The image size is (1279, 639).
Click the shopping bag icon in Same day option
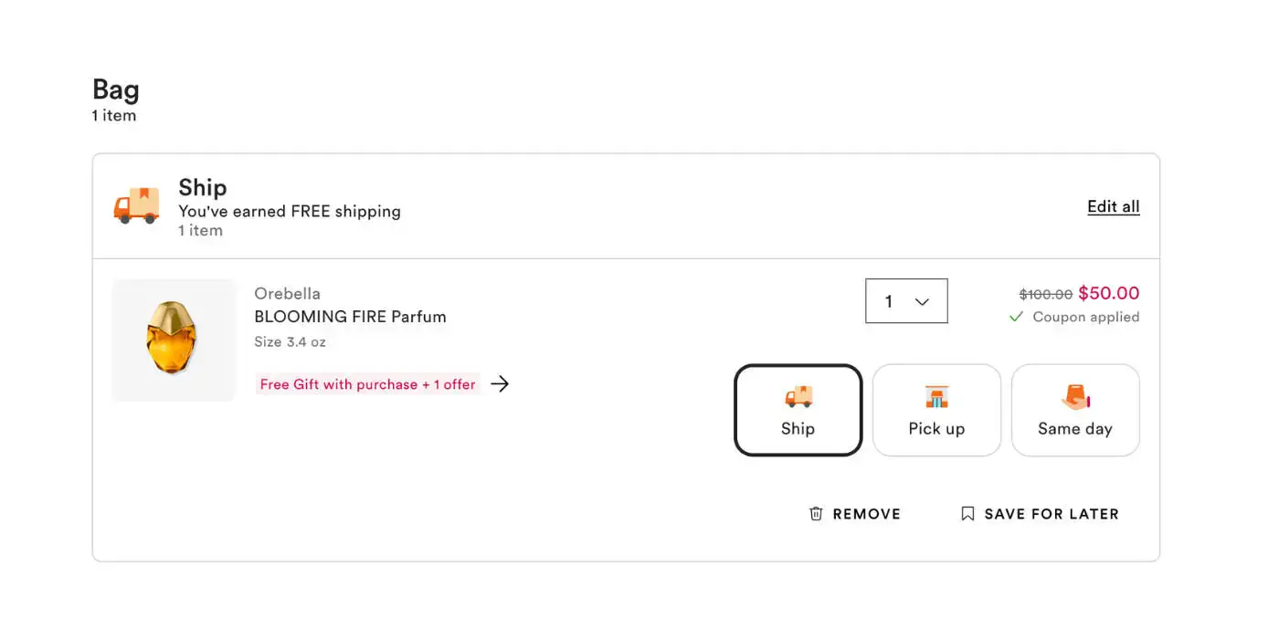pos(1076,396)
